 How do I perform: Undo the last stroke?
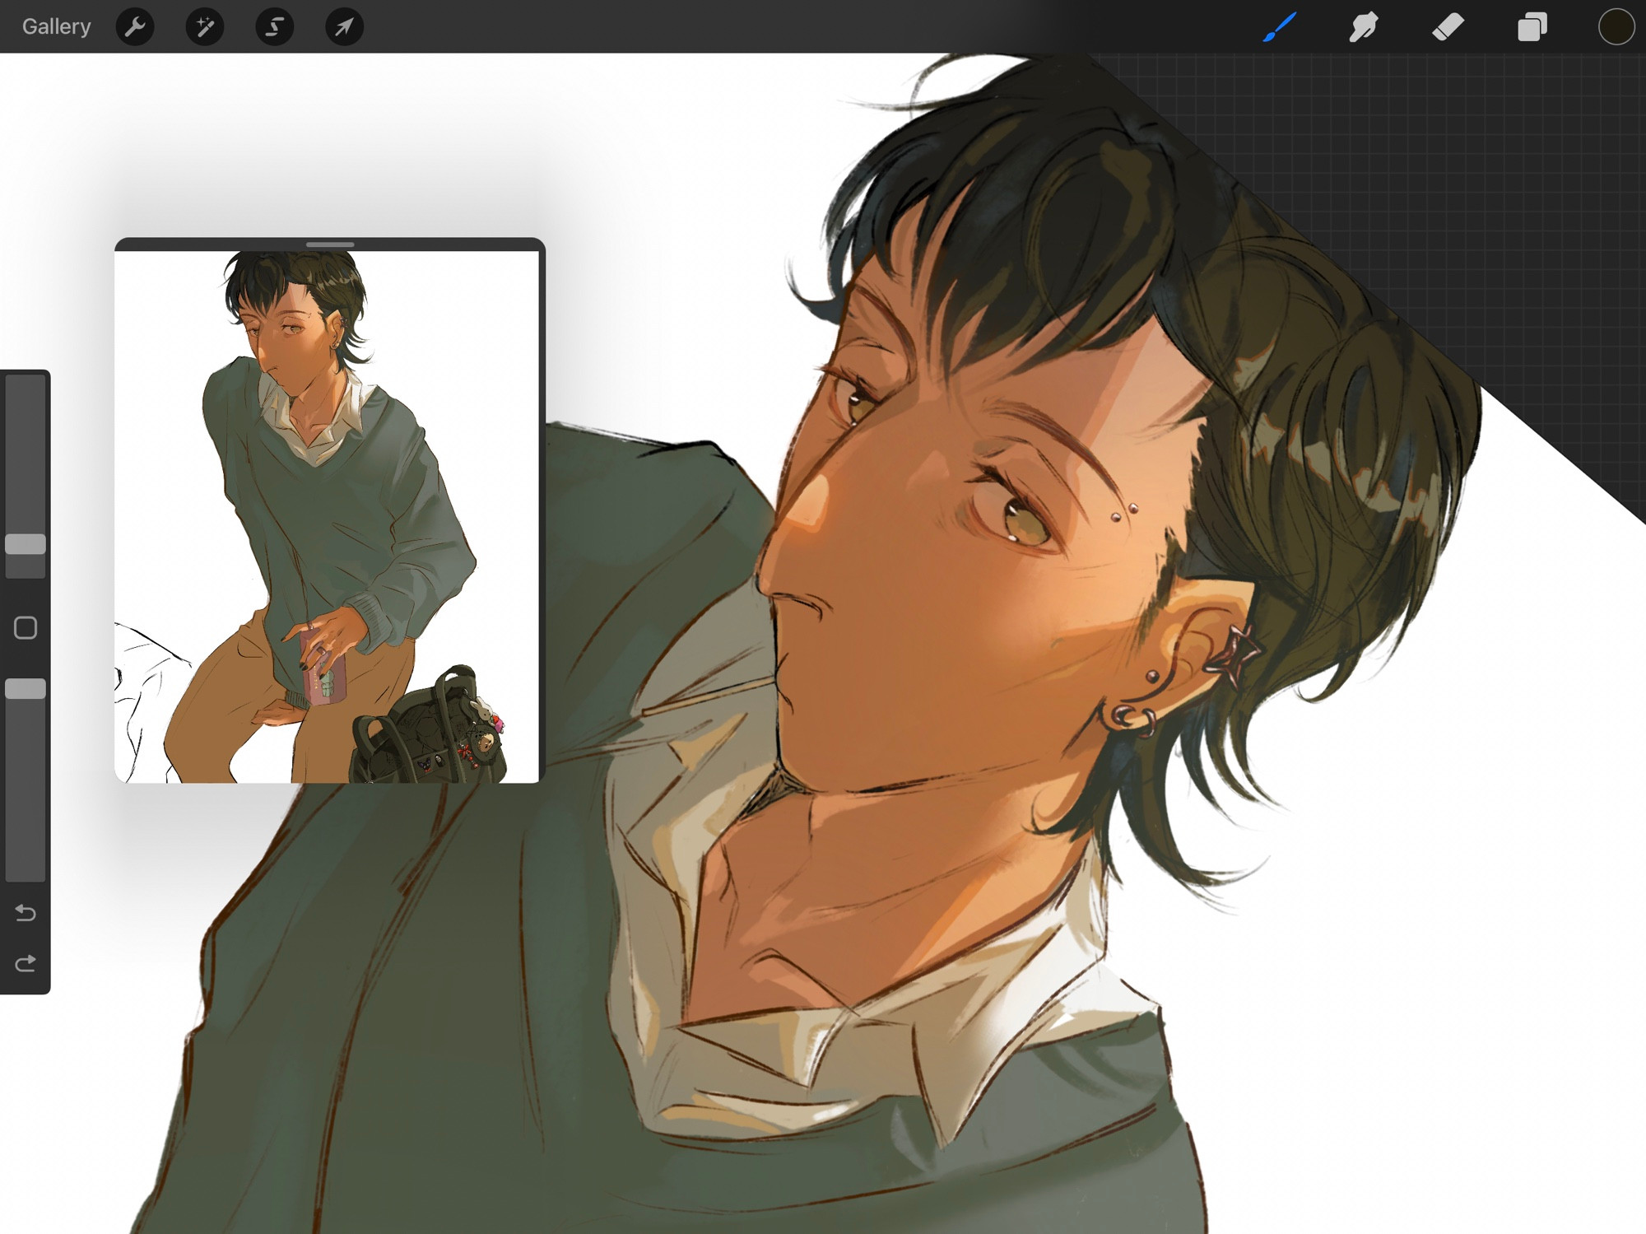(26, 912)
